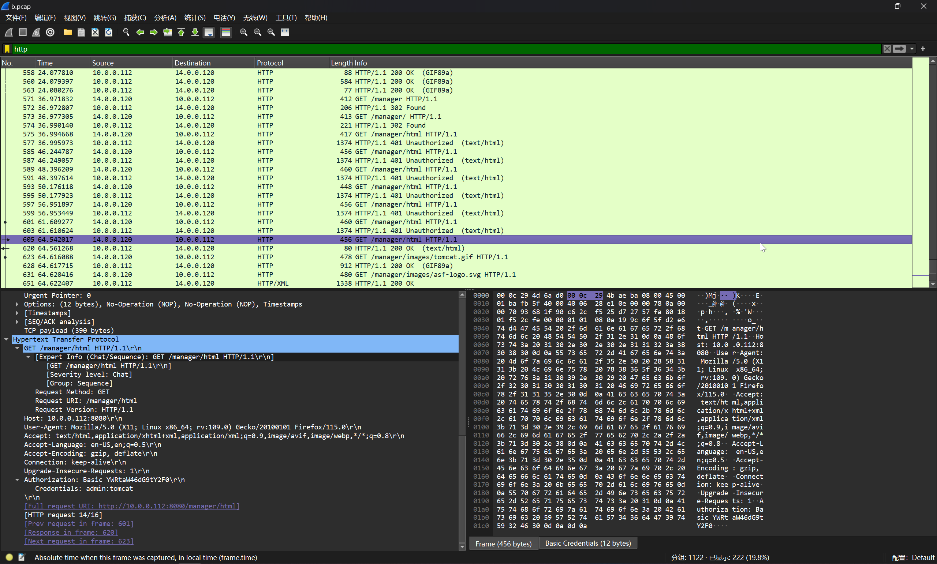Viewport: 937px width, 564px height.
Task: Collapse the GET /manager/html HTTP/1.1 node
Action: 17,348
